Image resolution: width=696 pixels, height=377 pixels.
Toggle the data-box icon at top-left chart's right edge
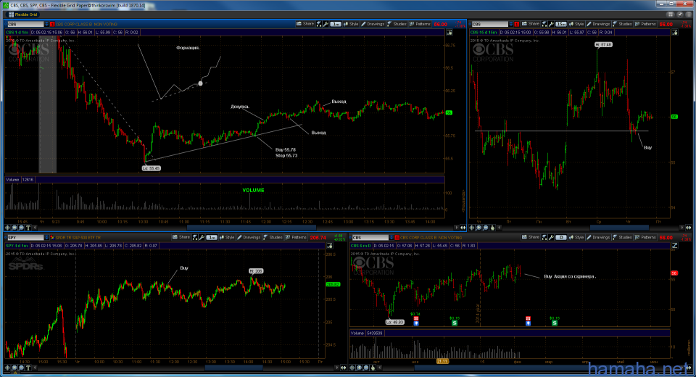click(x=449, y=33)
